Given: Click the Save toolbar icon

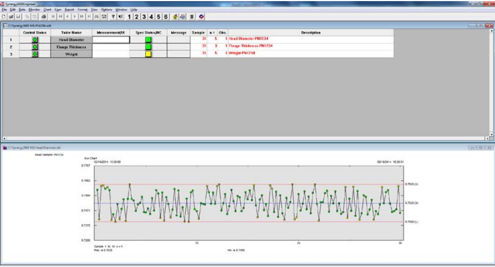Looking at the screenshot, I should point(18,16).
